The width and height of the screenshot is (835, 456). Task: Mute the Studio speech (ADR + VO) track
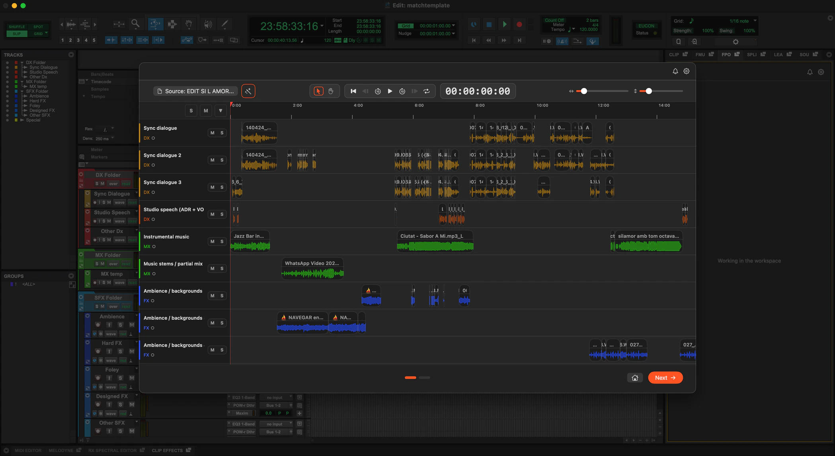(x=212, y=214)
